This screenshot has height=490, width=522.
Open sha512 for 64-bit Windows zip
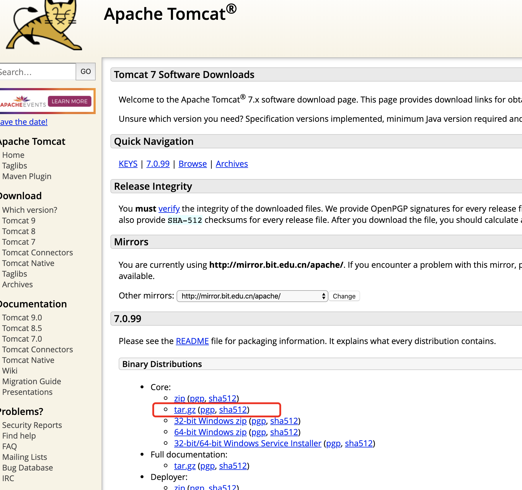284,432
